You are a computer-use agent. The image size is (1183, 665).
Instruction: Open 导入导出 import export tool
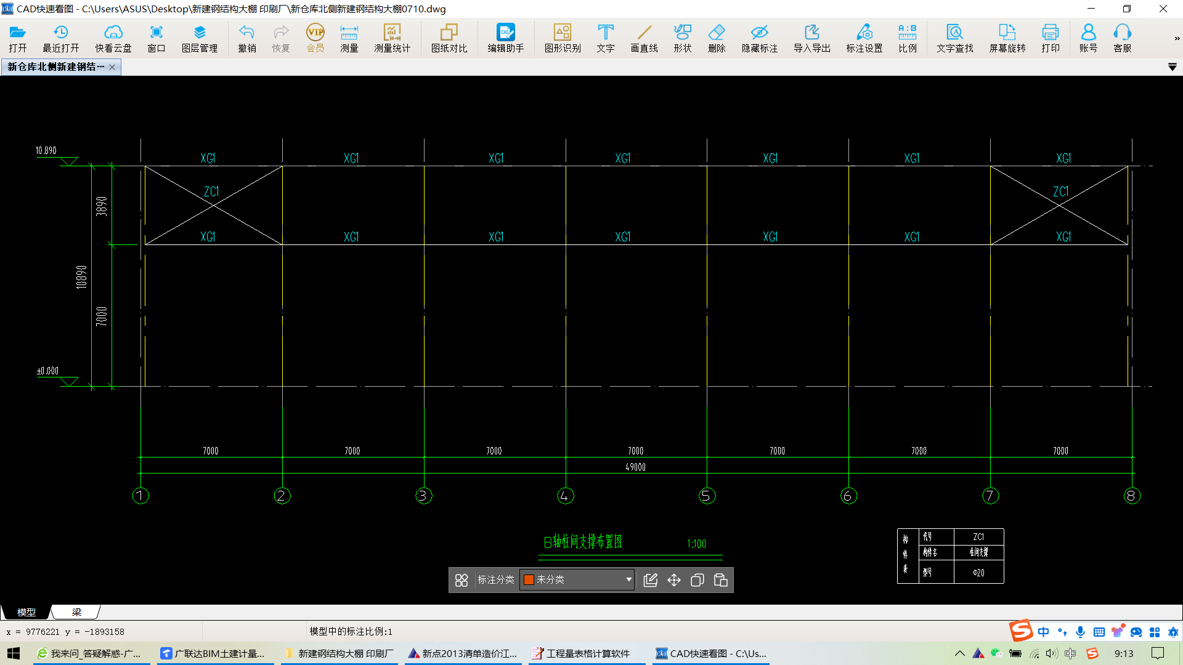click(x=811, y=38)
